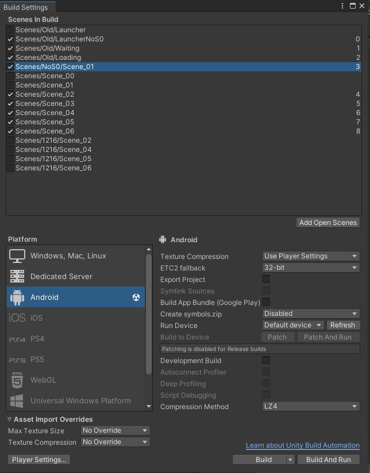Screen dimensions: 370x473
Task: Check the Export Project option
Action: click(266, 280)
